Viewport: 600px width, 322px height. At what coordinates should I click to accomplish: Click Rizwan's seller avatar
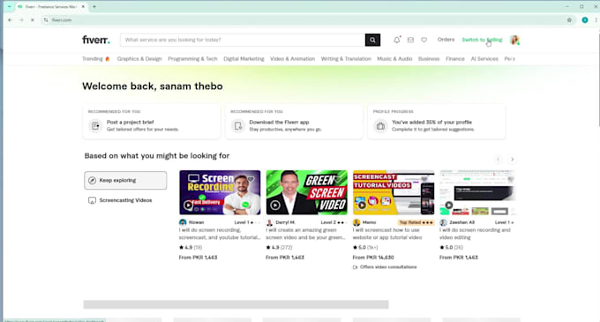tap(183, 222)
